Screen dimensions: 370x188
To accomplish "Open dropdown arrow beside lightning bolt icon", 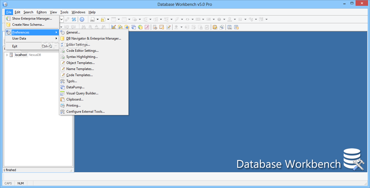I will point(182,19).
